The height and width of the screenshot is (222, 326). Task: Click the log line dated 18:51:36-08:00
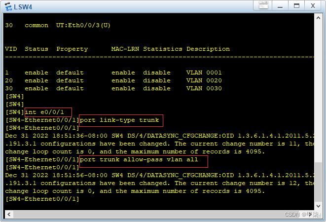[x=160, y=136]
